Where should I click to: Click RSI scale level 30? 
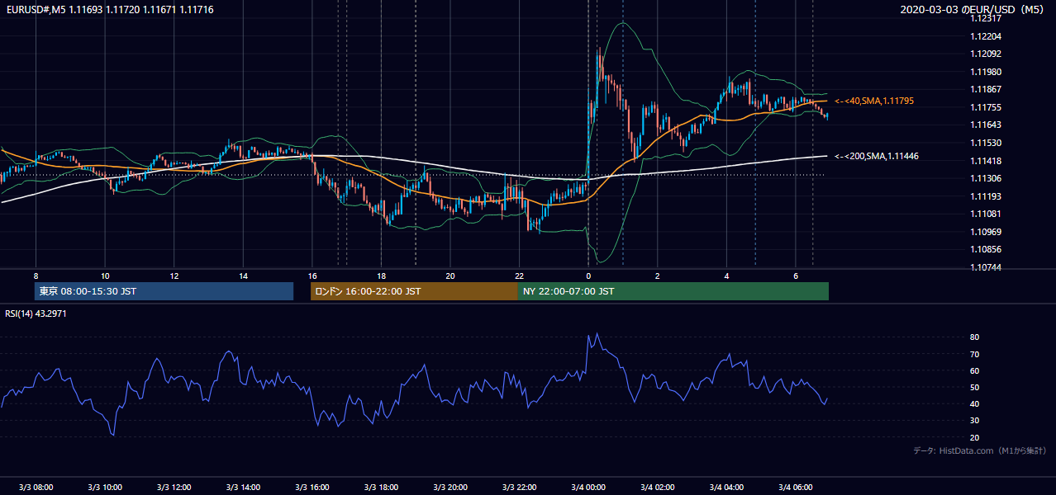[x=975, y=421]
